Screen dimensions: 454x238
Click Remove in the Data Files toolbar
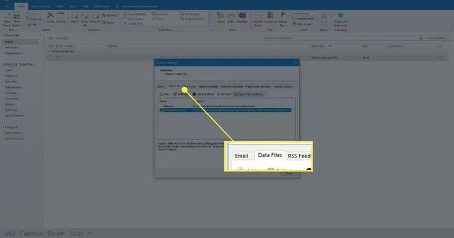[224, 94]
